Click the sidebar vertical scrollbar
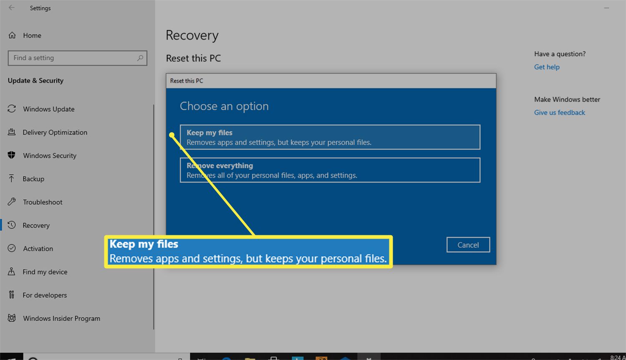Viewport: 626px width, 360px height. (x=154, y=217)
